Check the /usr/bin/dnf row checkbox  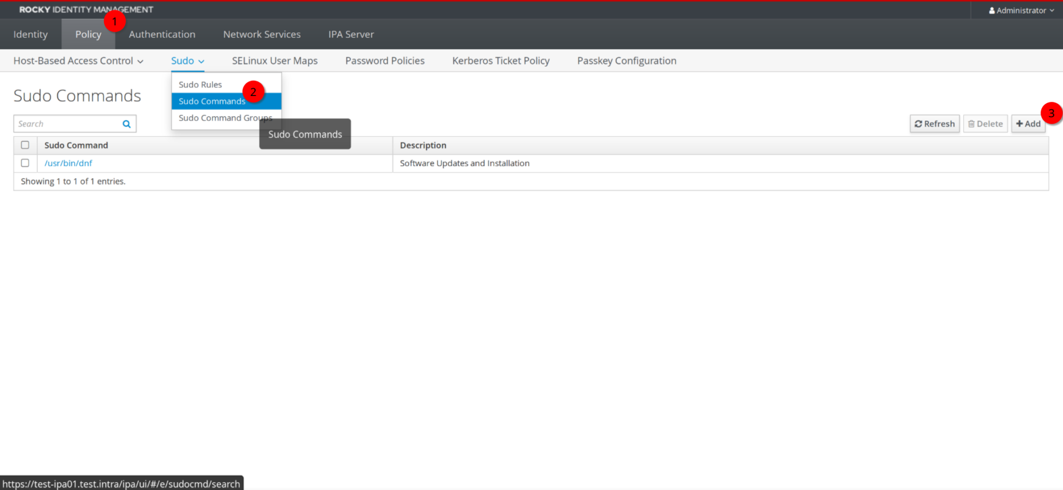(x=25, y=163)
